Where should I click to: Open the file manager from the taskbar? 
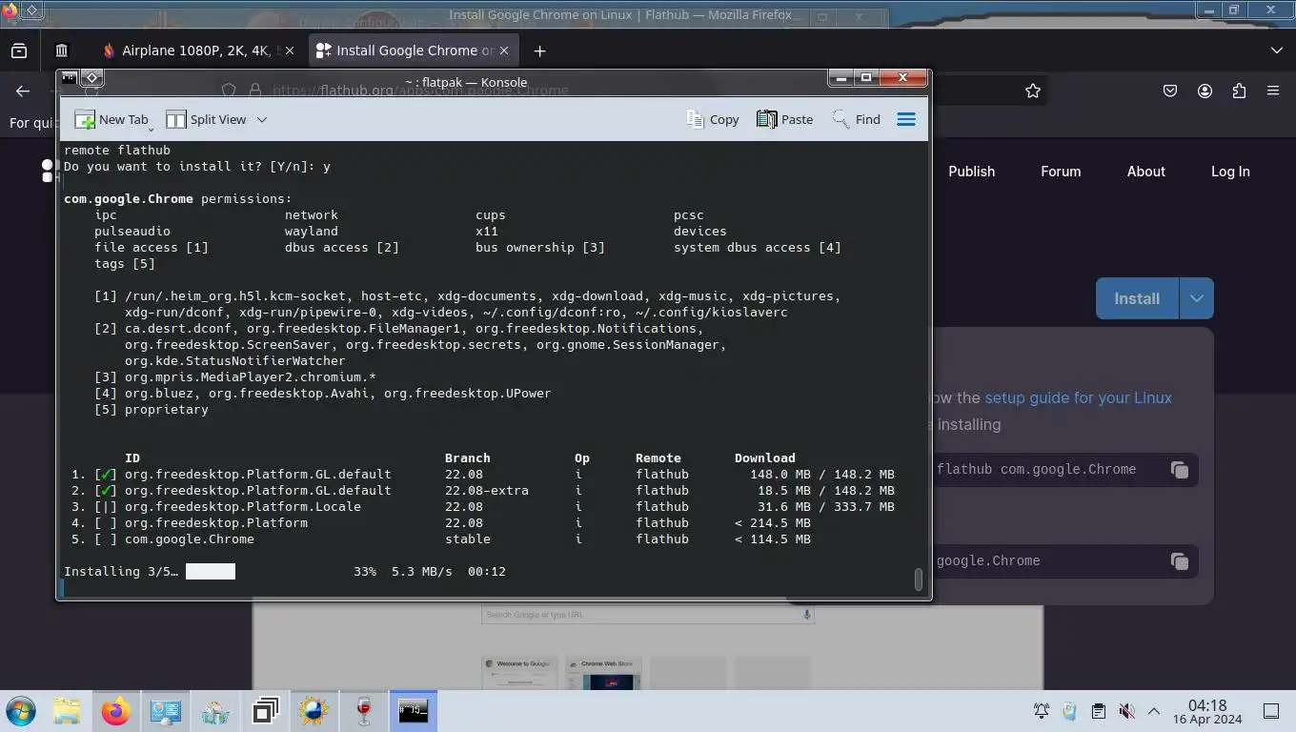pos(67,711)
